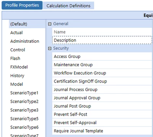
Task: Select the FXModel scenario type
Action: (x=27, y=67)
